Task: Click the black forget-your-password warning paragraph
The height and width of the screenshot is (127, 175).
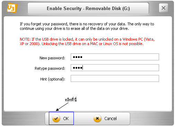Action: [87, 26]
